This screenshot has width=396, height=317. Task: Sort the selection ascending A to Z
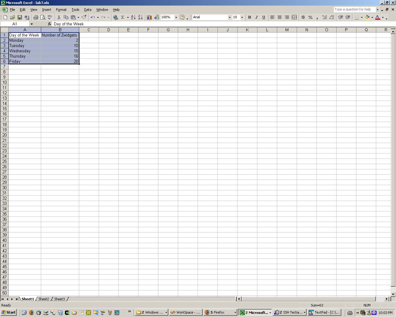pos(133,17)
